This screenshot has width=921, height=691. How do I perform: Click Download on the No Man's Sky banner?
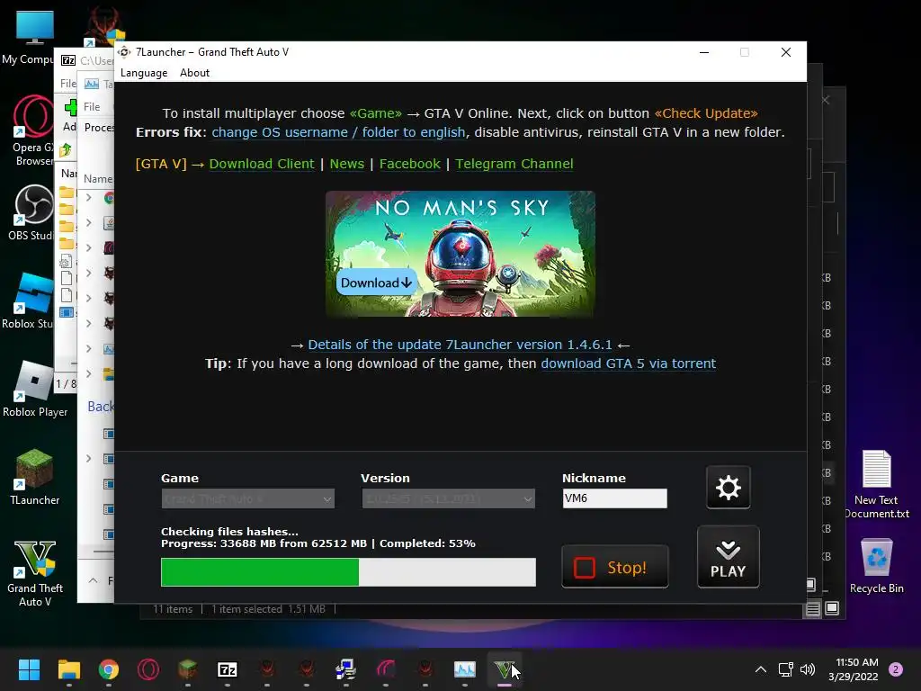pos(376,283)
